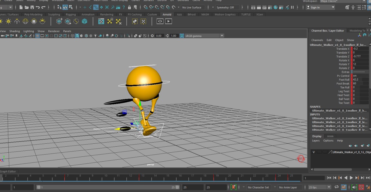Create Arnold stand-in from the shelf
The height and width of the screenshot is (192, 371).
tap(59, 21)
